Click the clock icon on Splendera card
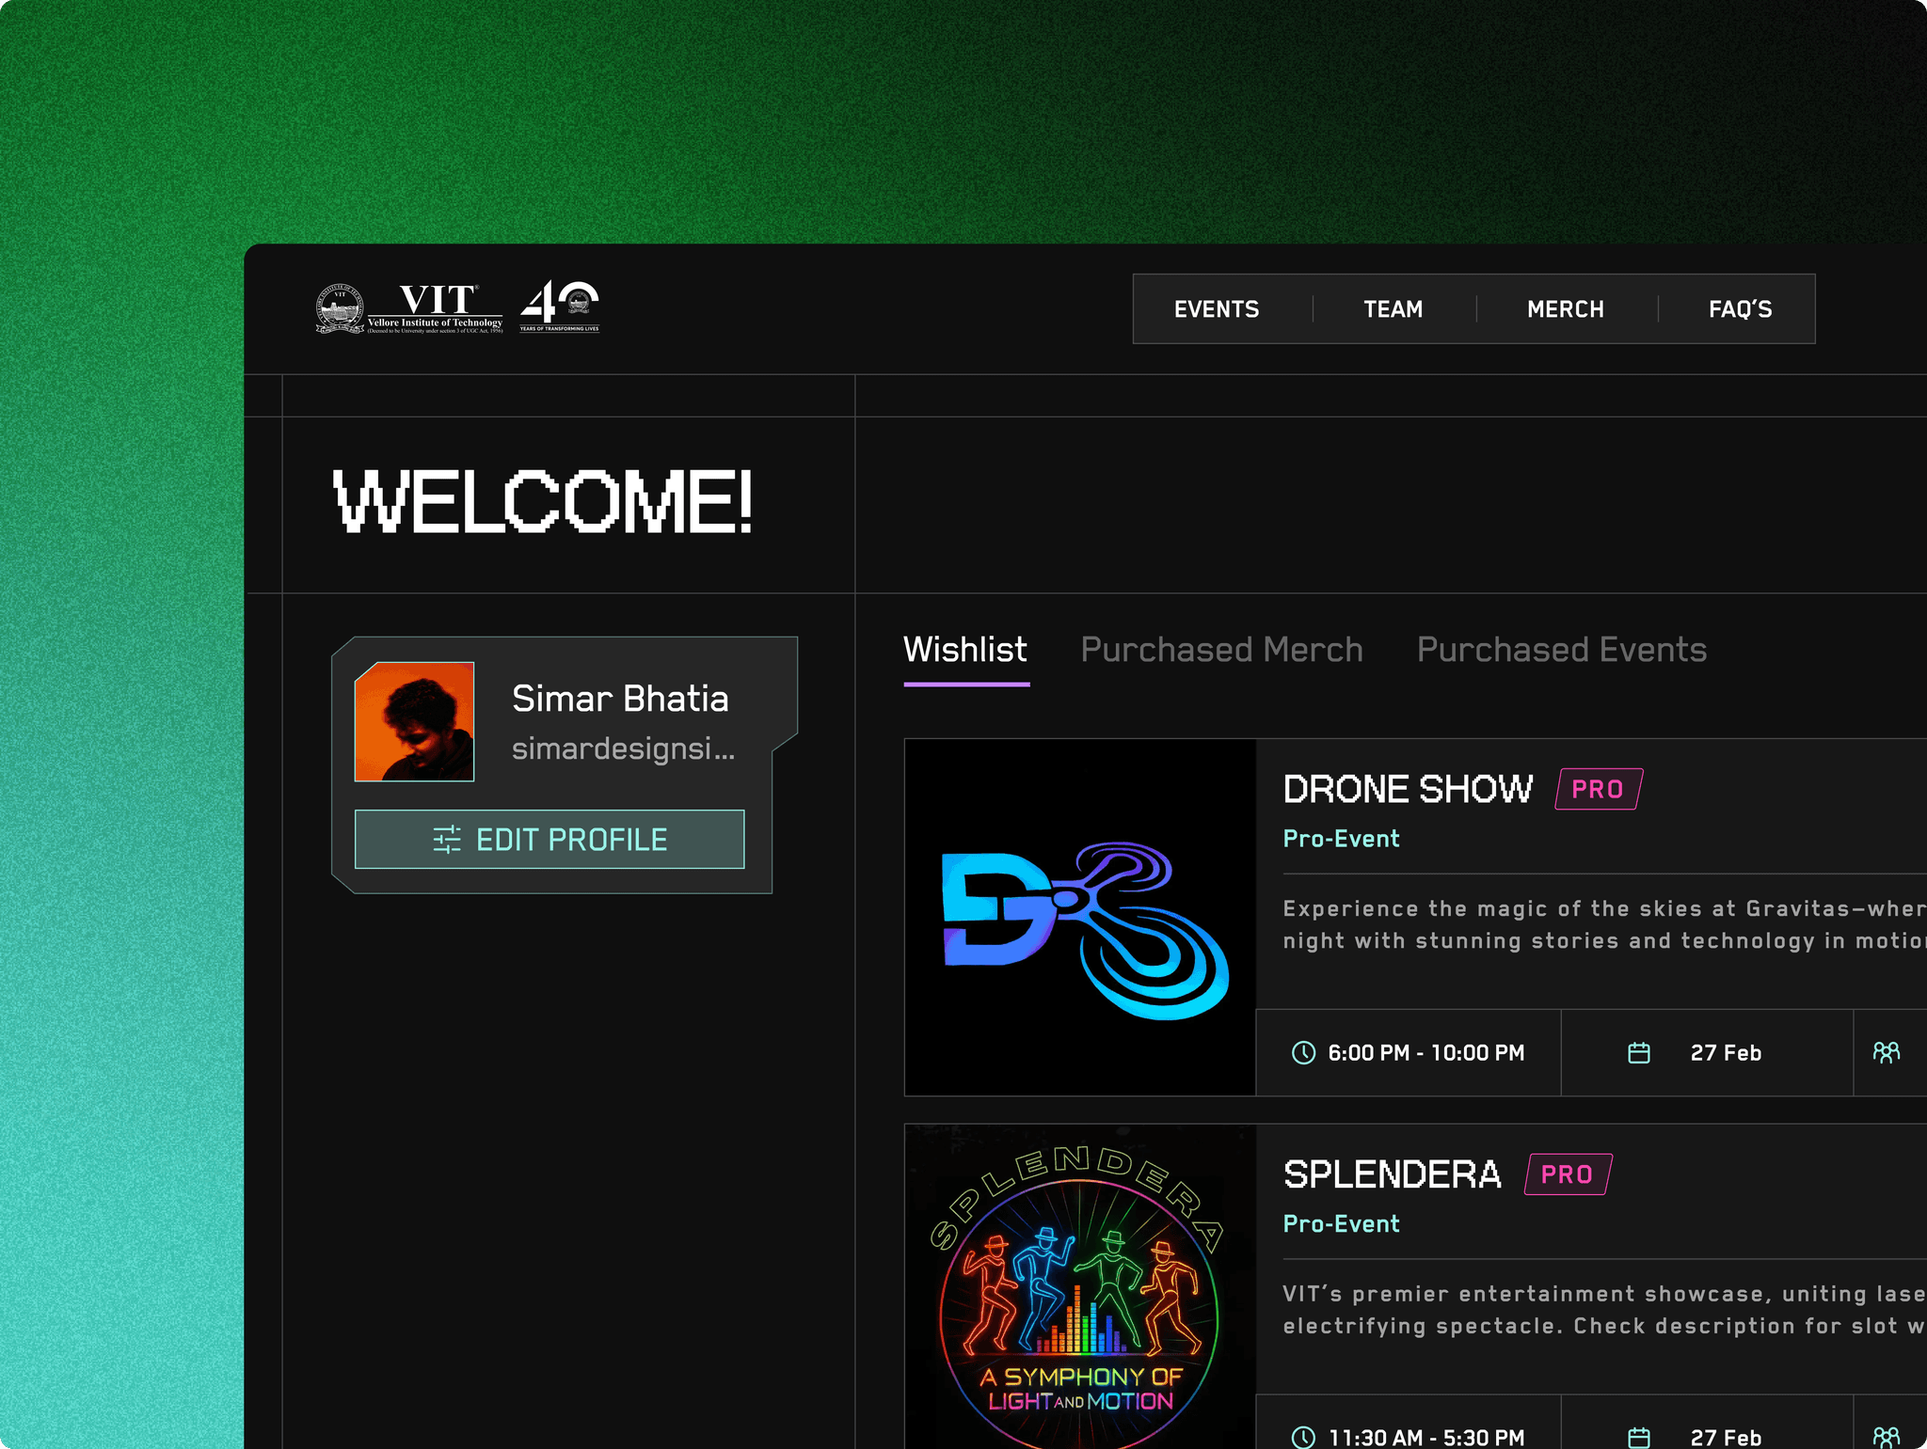This screenshot has height=1449, width=1927. pos(1303,1437)
